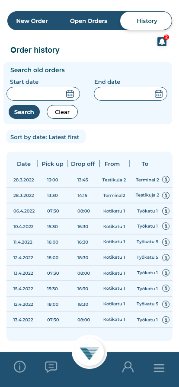Switch to New Order tab
This screenshot has height=387, width=179.
pyautogui.click(x=32, y=21)
